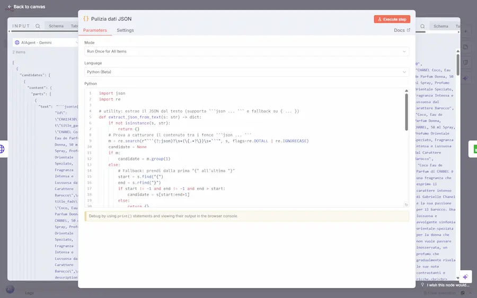This screenshot has width=477, height=298.
Task: Expand the Python code editor to fullscreen
Action: pyautogui.click(x=406, y=205)
